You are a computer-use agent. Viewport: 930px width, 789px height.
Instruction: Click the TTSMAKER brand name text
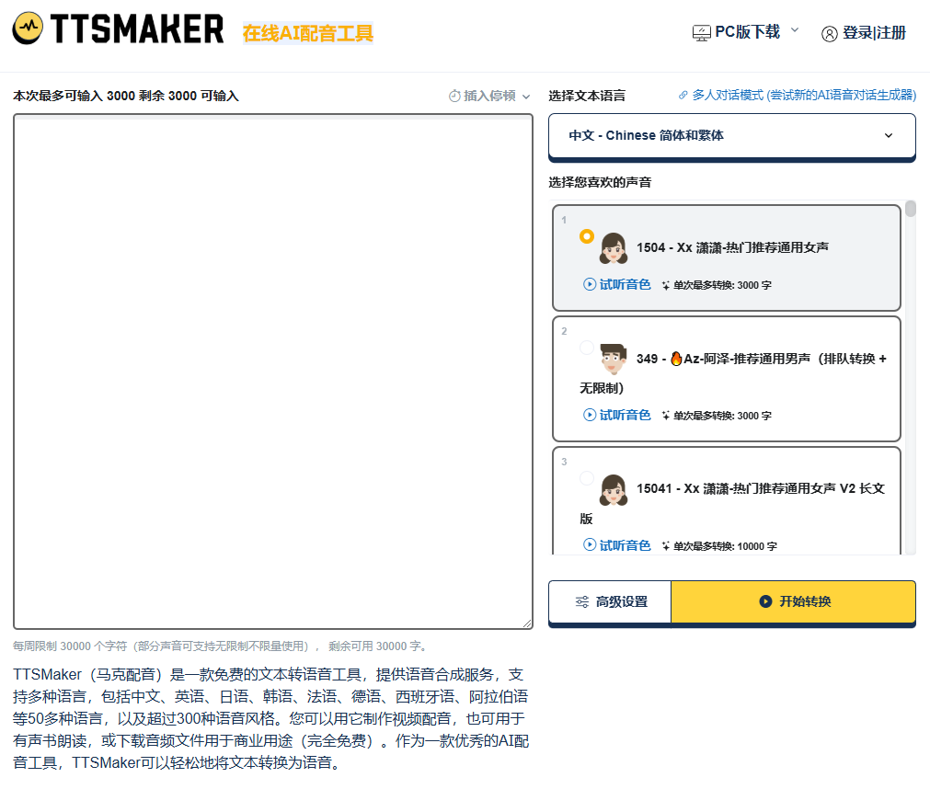(137, 29)
